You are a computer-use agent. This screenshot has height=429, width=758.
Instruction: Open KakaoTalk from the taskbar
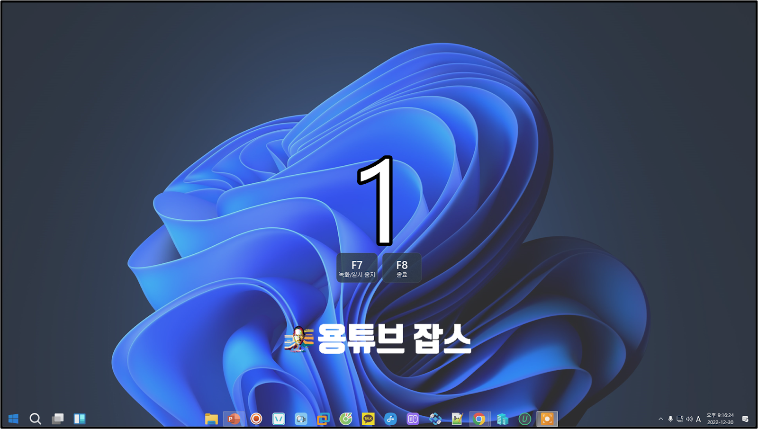pos(368,419)
